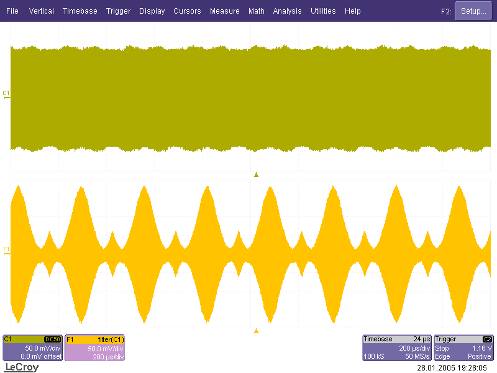Open the Help menu
497x373 pixels.
(x=352, y=11)
